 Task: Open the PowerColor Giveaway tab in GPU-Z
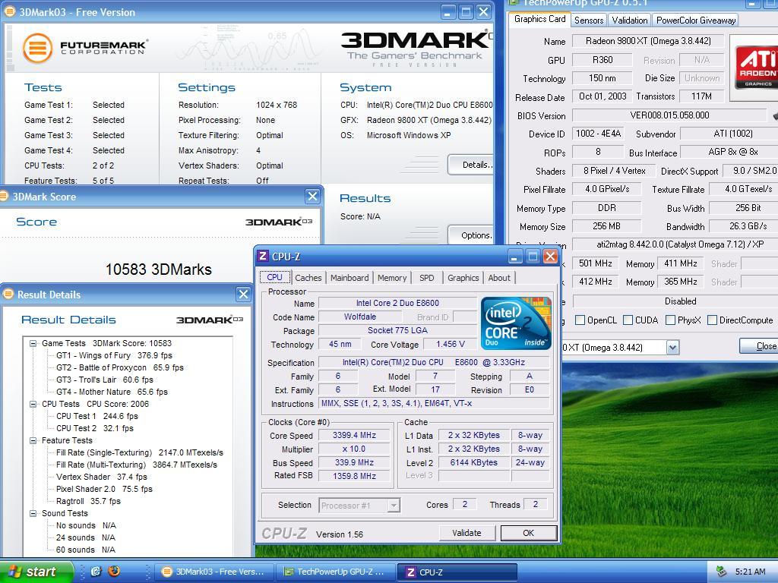696,20
